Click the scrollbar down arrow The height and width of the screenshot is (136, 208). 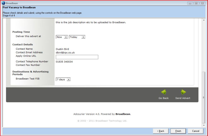pyautogui.click(x=204, y=125)
